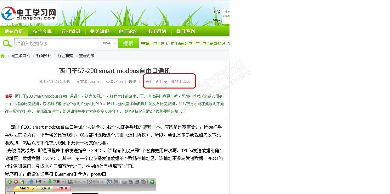Click breadcrumb link 新闻资讯
390x194 pixels.
[44, 56]
